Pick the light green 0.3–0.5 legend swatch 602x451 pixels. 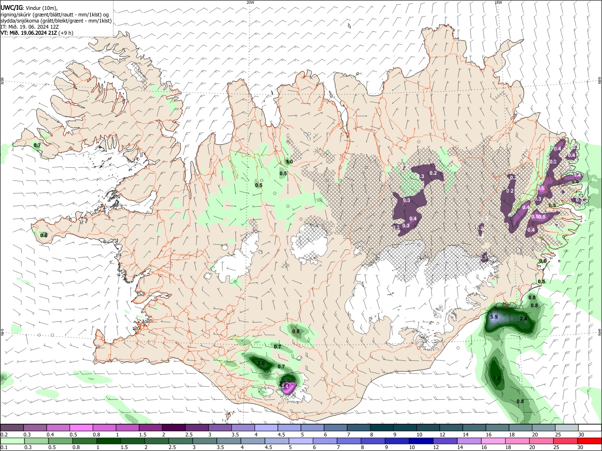37,441
